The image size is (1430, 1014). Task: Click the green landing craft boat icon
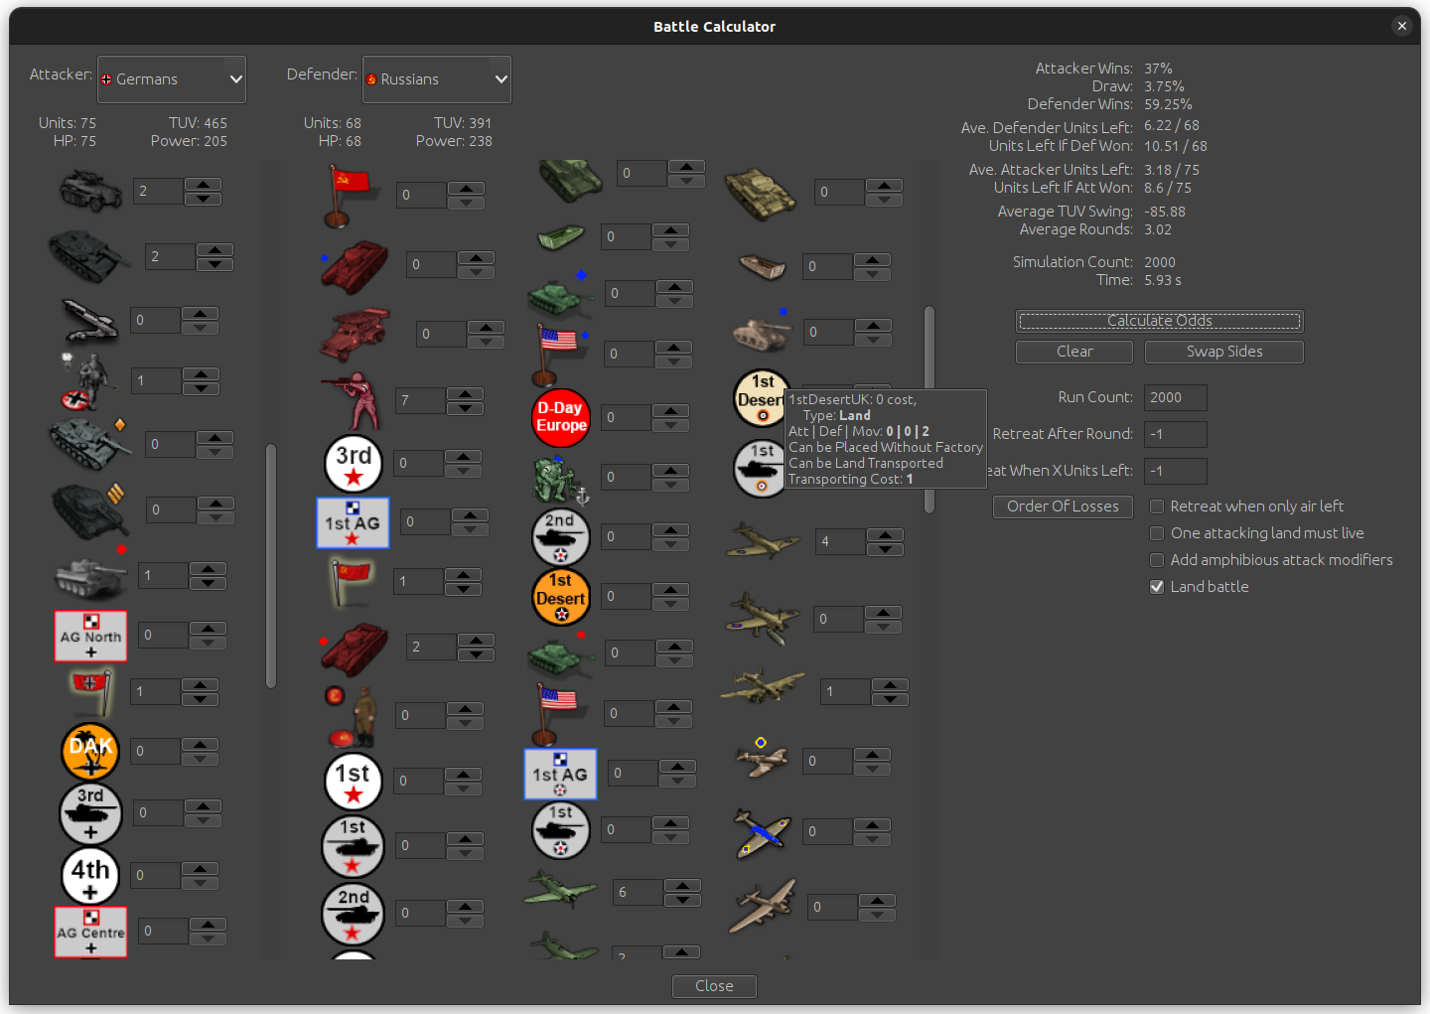tap(561, 237)
